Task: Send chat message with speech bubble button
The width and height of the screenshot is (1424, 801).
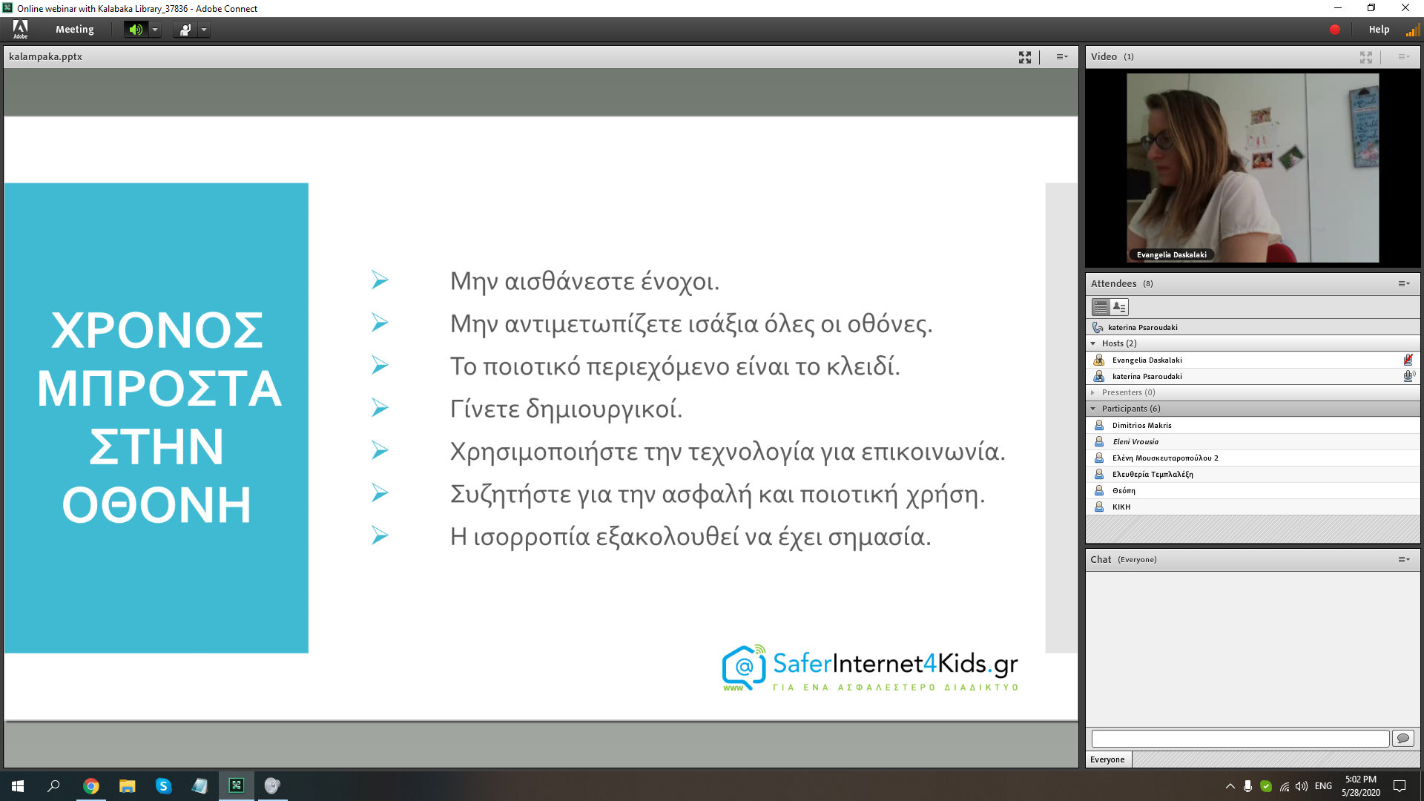Action: 1402,739
